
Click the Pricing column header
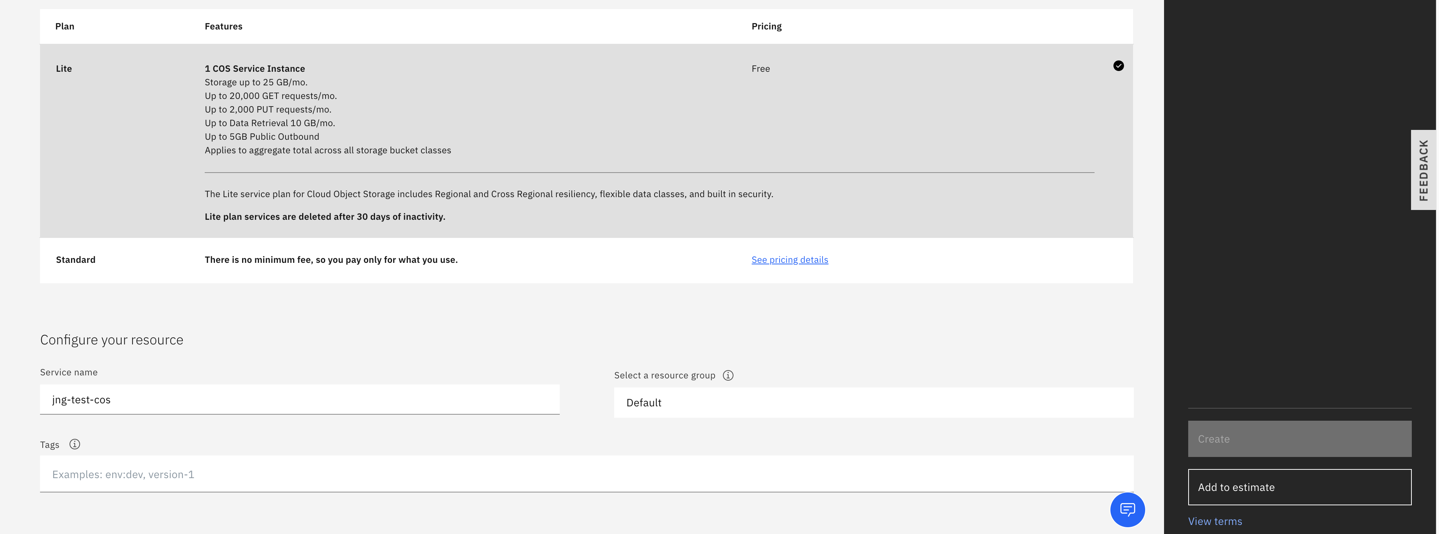[x=766, y=26]
